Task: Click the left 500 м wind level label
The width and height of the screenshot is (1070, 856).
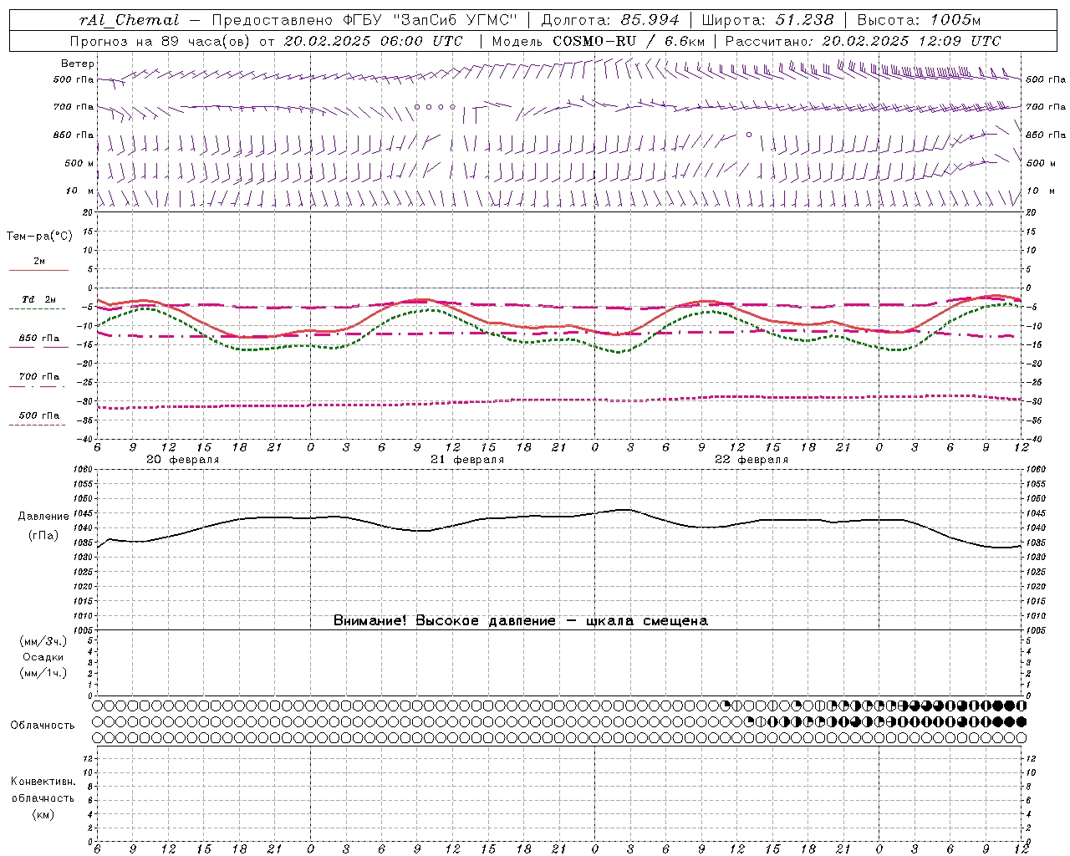Action: (x=79, y=163)
